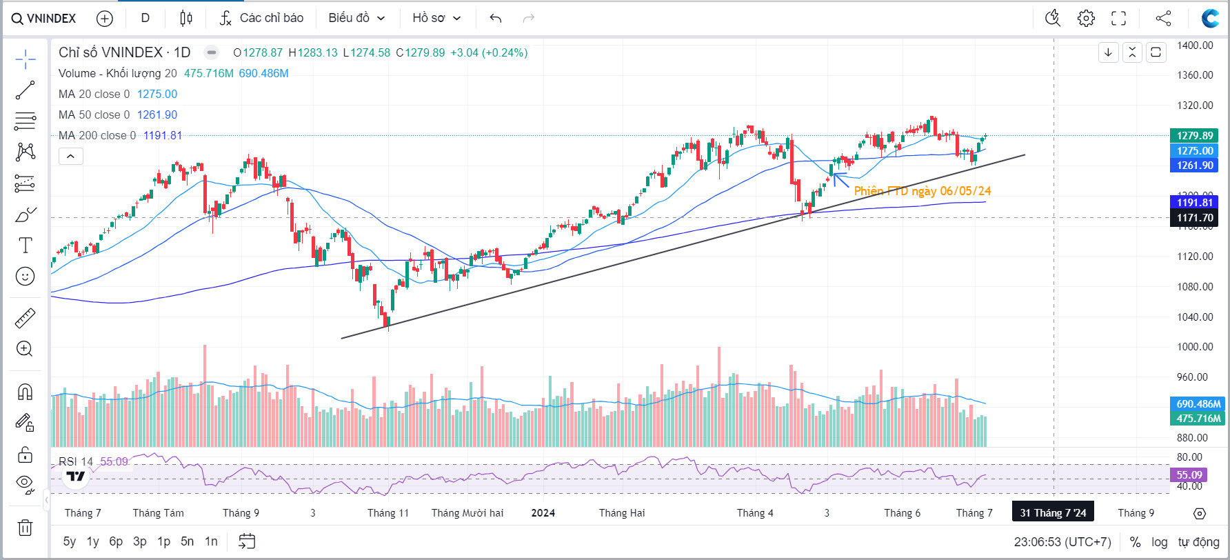The image size is (1230, 560).
Task: Click the blue 1275.00 MA20 price label
Action: pos(1194,150)
